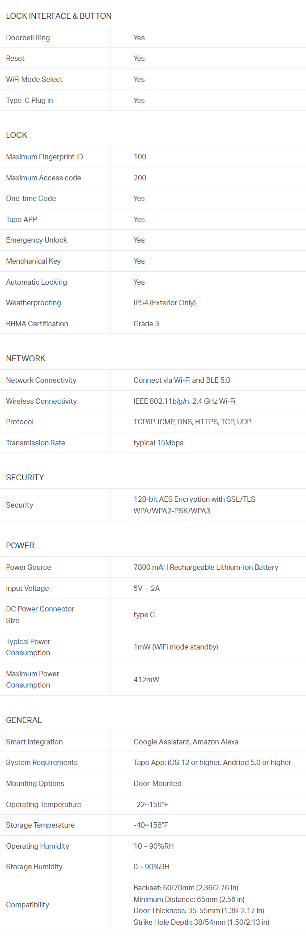Select the Maximum Access code value 200

(140, 178)
